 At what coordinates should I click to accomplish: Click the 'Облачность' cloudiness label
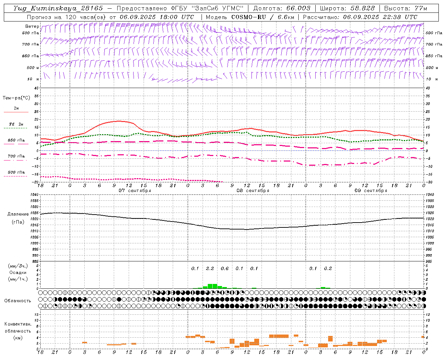point(18,301)
